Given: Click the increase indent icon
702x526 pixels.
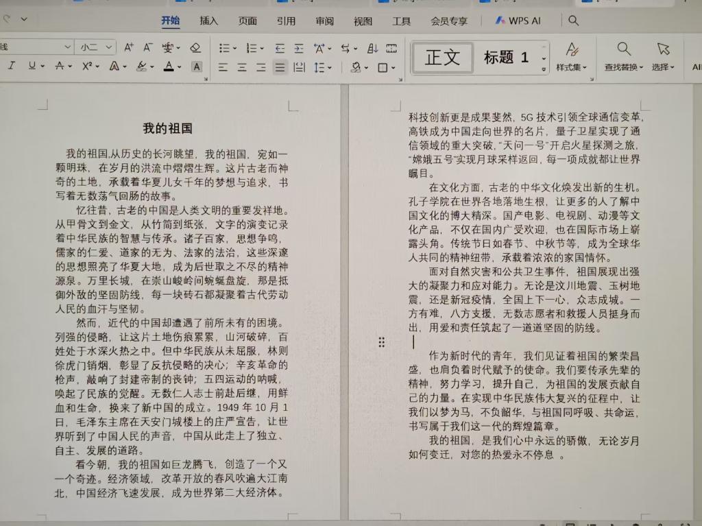Looking at the screenshot, I should [x=298, y=48].
